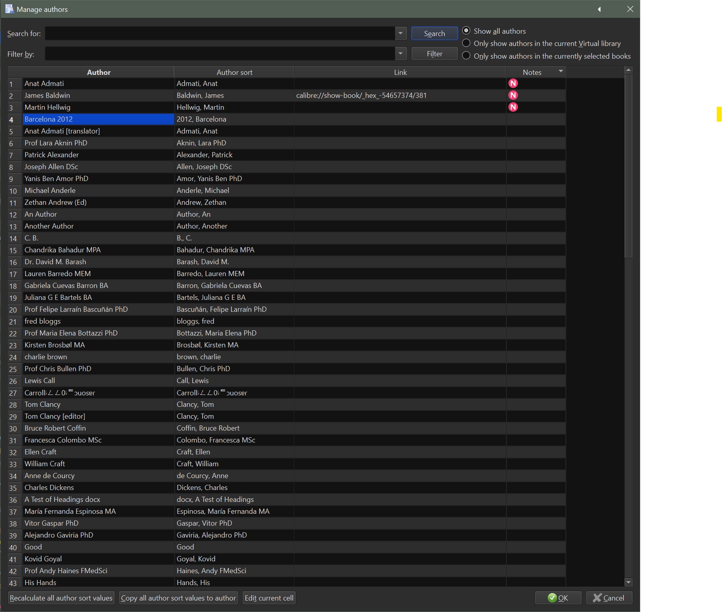Close the Manage authors dialog
722x612 pixels.
630,9
